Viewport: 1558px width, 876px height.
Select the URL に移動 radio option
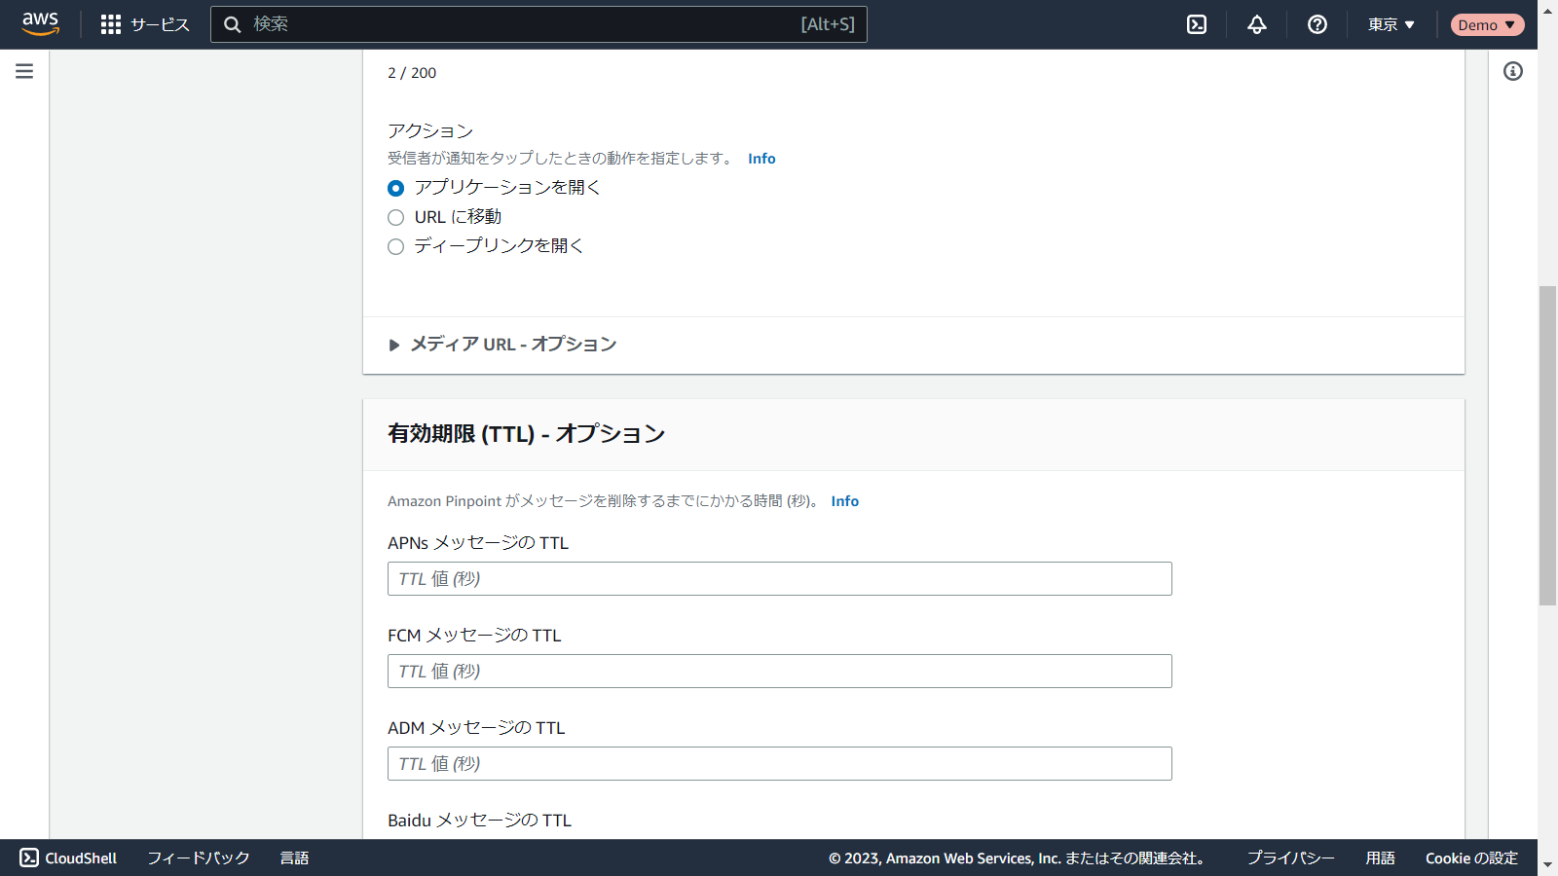[x=395, y=217]
